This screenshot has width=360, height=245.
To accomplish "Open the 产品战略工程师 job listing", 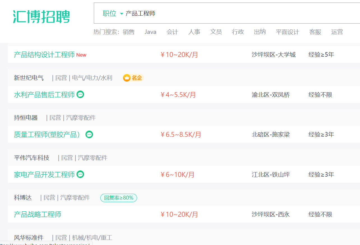I will pos(38,214).
